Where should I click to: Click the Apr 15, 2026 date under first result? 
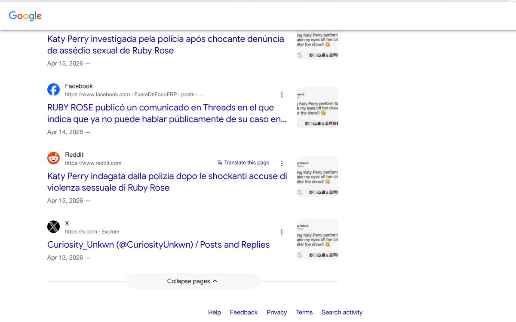point(65,64)
